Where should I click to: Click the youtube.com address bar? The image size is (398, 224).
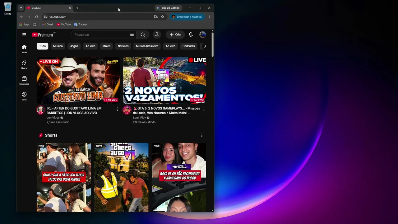click(99, 17)
